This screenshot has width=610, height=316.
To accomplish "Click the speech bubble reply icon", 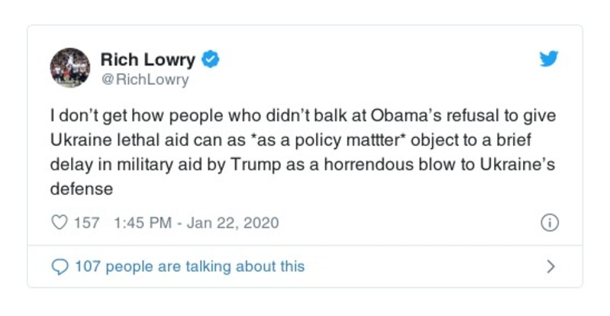I will point(59,266).
